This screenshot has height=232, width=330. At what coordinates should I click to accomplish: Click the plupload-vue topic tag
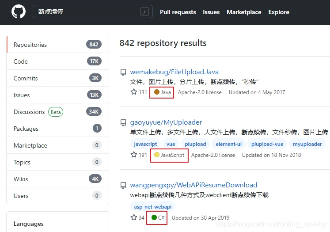tap(267, 144)
